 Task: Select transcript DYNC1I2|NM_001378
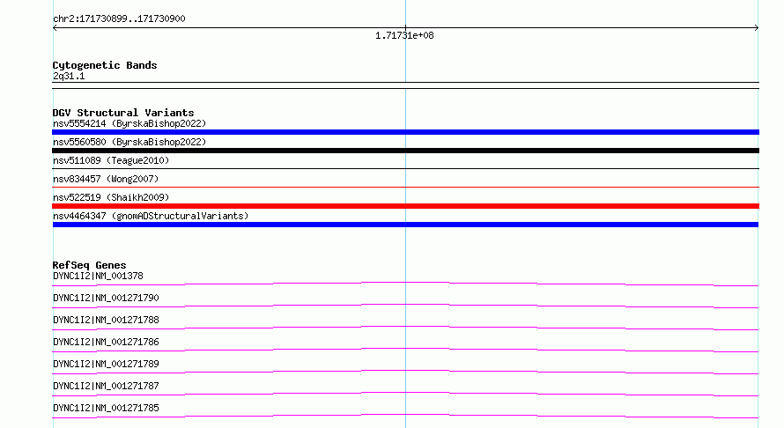tap(98, 276)
